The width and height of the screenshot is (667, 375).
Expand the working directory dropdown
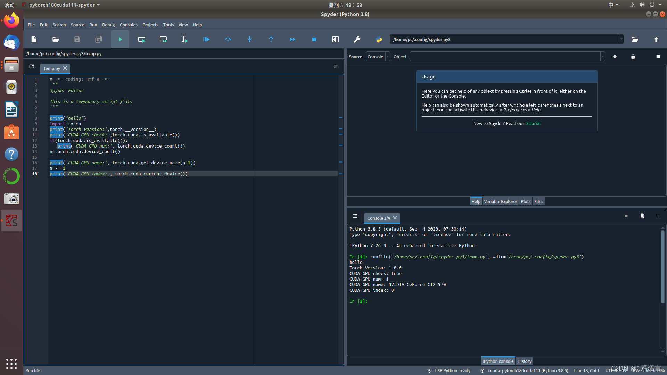coord(621,39)
